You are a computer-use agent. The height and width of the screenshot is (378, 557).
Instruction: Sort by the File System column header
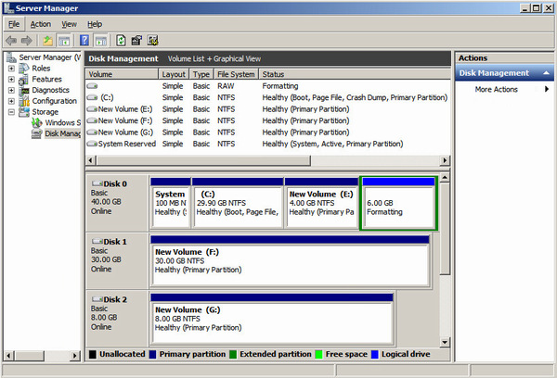coord(236,74)
